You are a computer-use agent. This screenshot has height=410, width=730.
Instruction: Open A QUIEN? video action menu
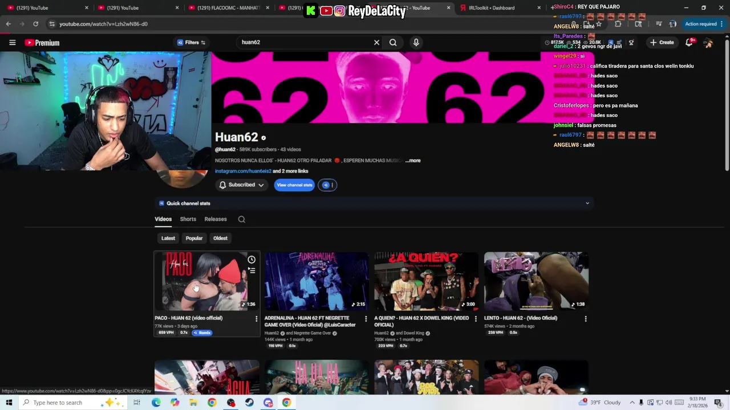point(476,319)
